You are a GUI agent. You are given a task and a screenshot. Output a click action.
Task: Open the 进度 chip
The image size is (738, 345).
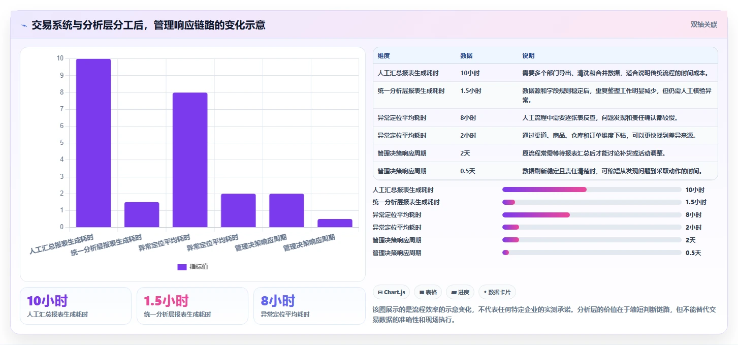(460, 292)
